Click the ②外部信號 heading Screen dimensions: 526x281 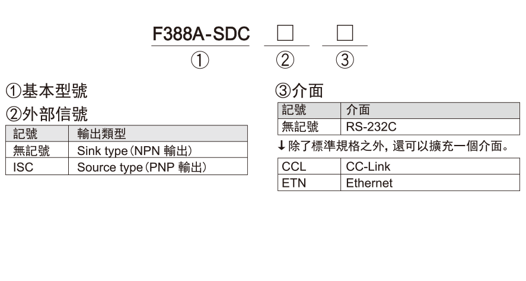click(47, 114)
